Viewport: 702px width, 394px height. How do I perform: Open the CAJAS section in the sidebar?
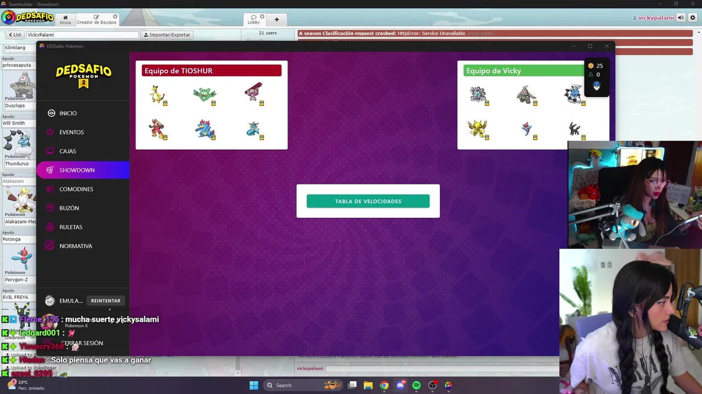(x=83, y=151)
